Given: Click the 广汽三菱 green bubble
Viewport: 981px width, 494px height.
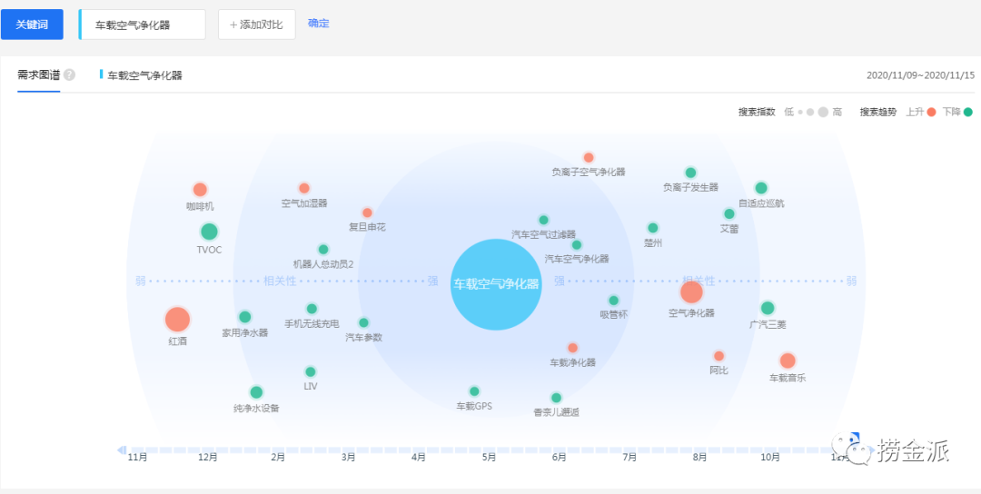Looking at the screenshot, I should pos(768,308).
